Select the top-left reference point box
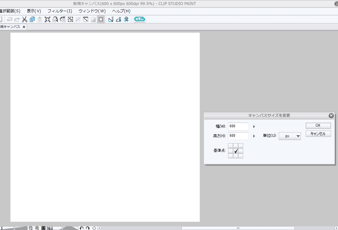 pyautogui.click(x=231, y=146)
